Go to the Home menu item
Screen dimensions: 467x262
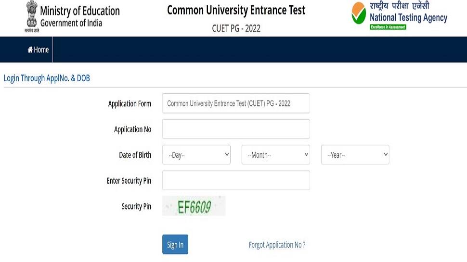pos(38,50)
